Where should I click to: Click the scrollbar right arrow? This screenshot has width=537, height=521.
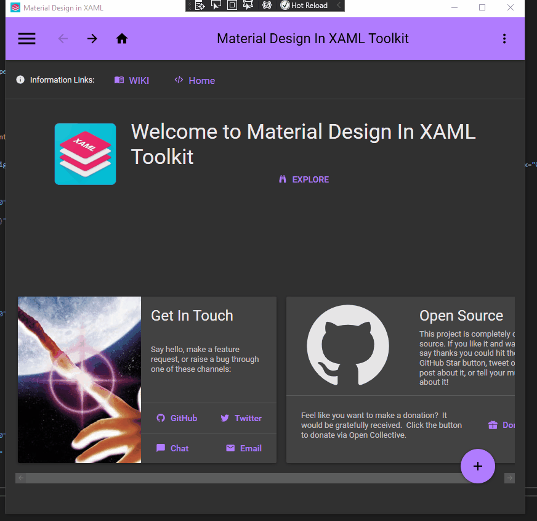[x=510, y=478]
